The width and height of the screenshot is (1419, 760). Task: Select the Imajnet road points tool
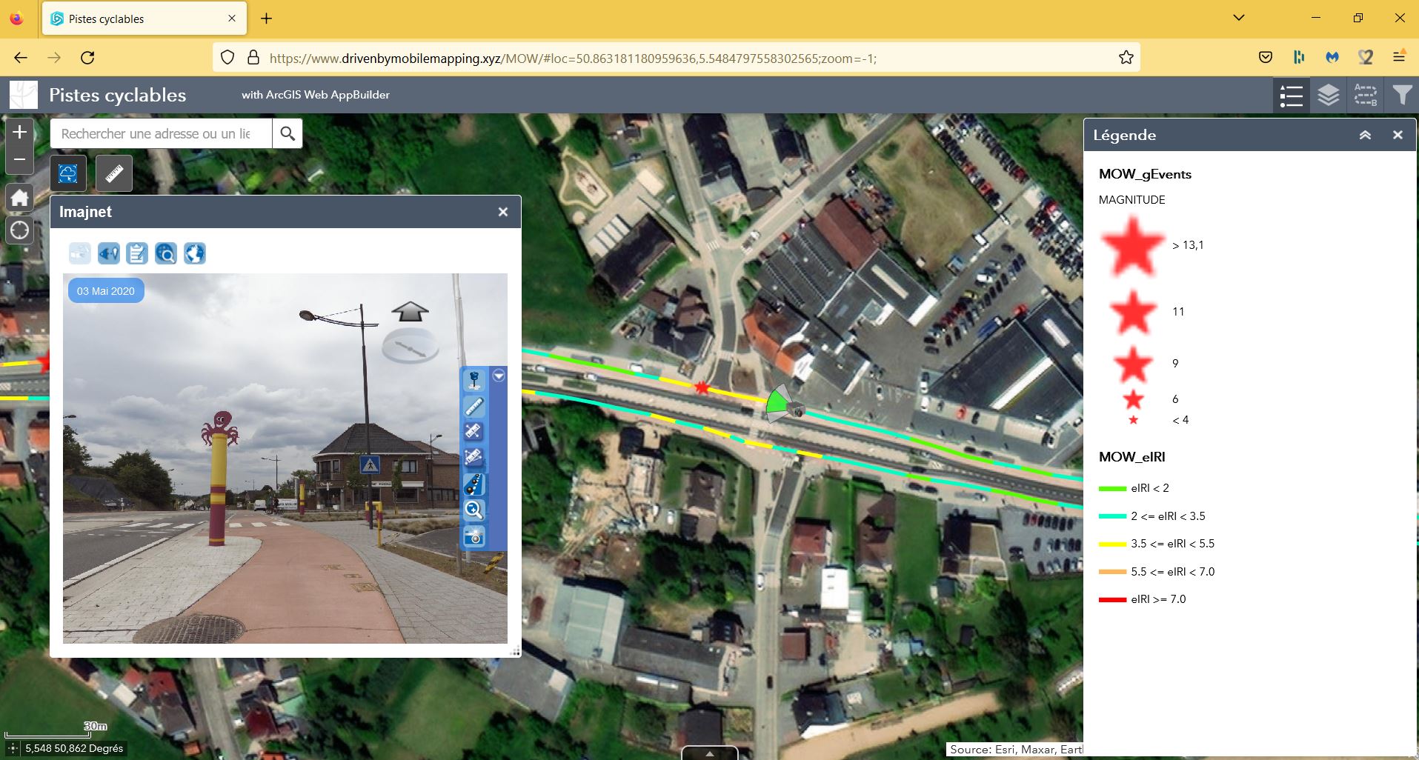point(474,484)
